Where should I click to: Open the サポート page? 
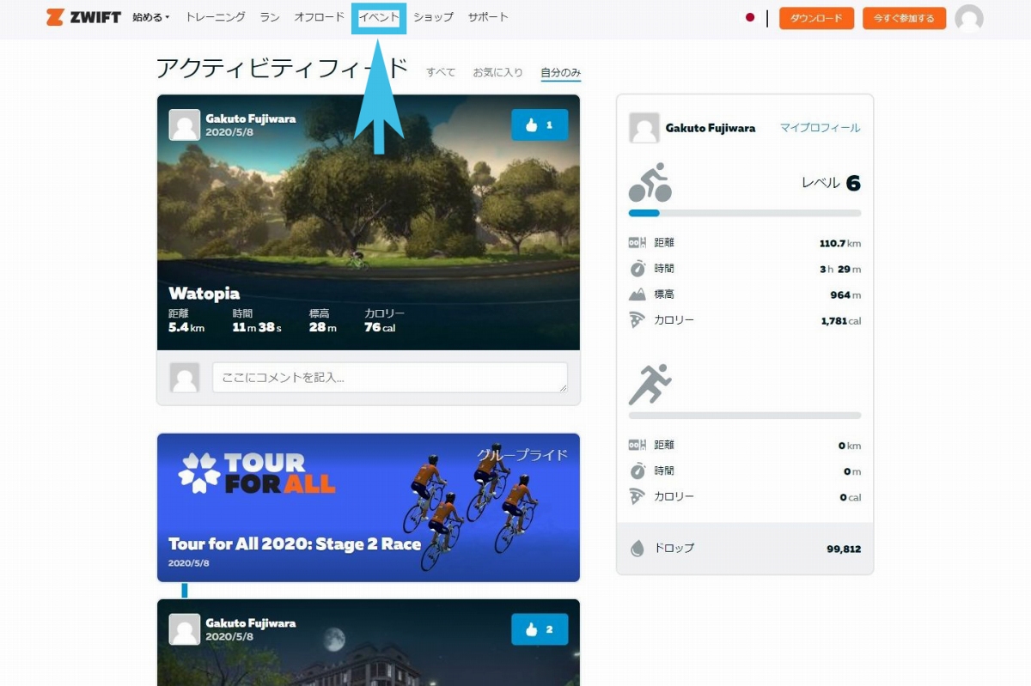tap(488, 17)
